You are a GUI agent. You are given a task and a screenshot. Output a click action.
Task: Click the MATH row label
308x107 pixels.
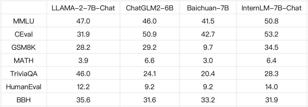click(24, 60)
